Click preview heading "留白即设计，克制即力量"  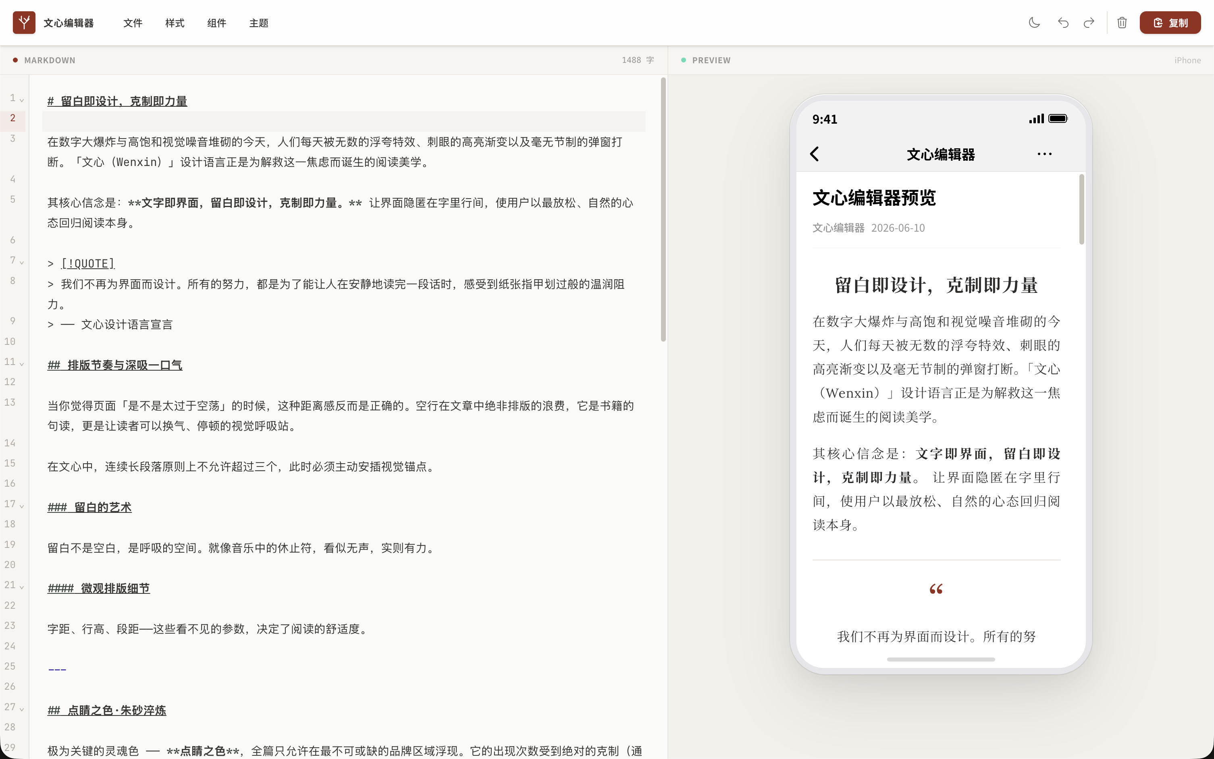click(936, 285)
